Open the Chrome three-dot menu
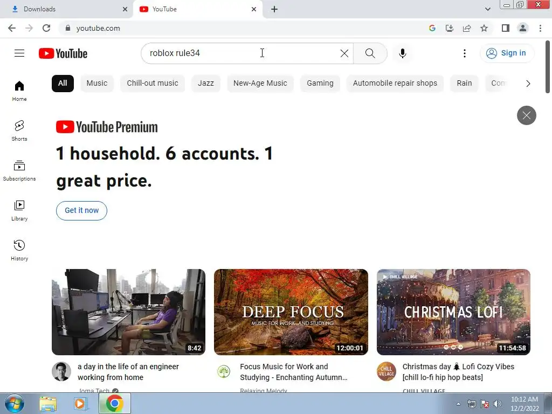 [x=540, y=28]
